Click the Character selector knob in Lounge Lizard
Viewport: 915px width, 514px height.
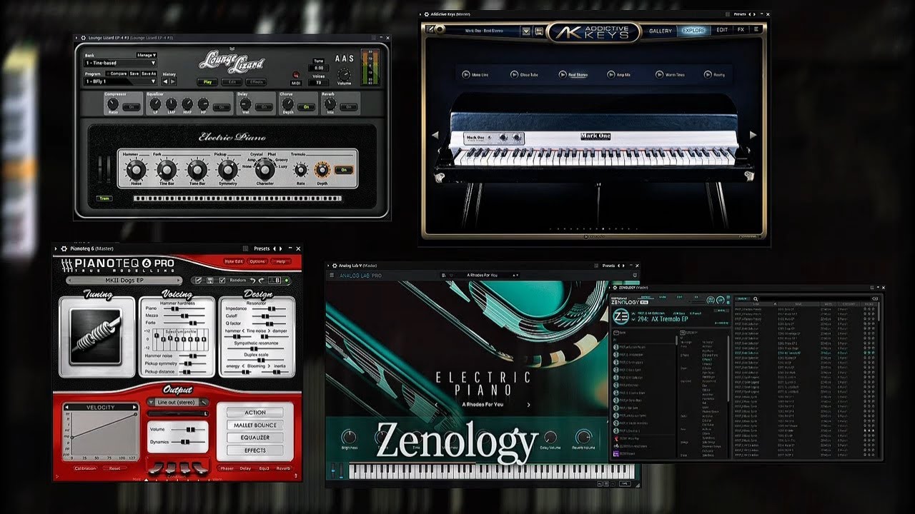pyautogui.click(x=265, y=170)
